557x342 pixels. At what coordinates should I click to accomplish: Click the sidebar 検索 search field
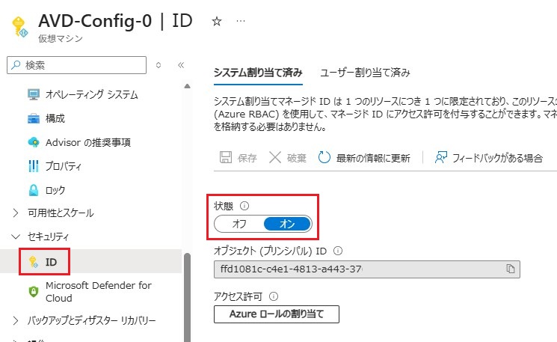[79, 65]
